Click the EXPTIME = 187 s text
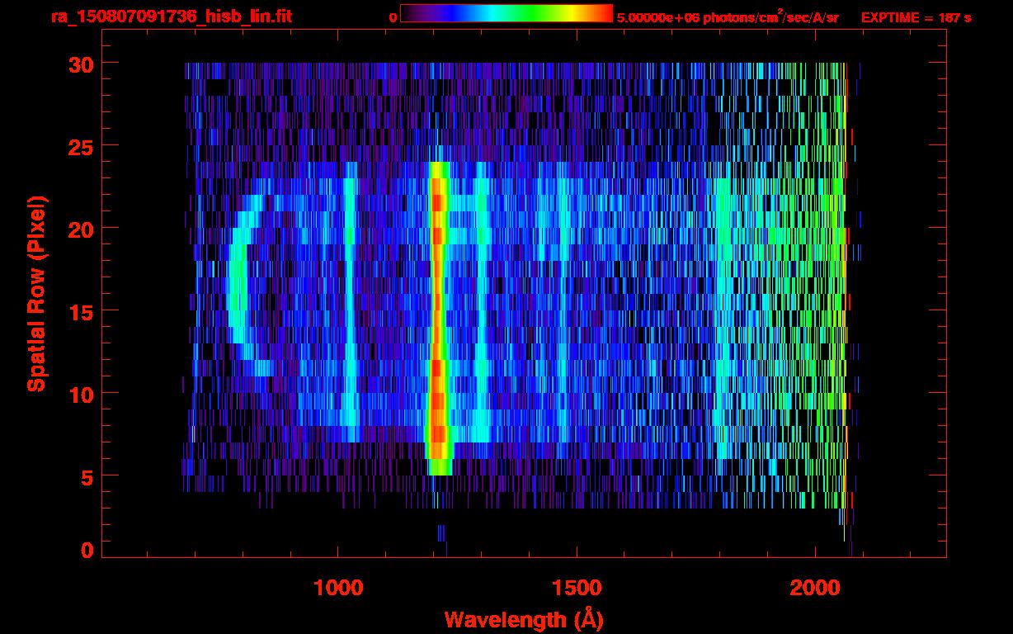 click(916, 17)
